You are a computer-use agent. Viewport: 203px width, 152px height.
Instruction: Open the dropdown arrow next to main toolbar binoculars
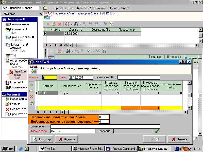(80, 24)
